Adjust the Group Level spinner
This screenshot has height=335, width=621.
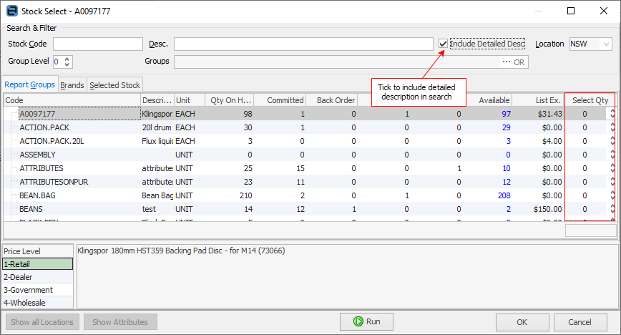point(68,62)
